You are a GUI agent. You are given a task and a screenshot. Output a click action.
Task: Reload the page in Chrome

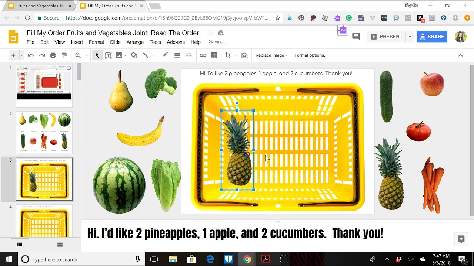tap(27, 18)
